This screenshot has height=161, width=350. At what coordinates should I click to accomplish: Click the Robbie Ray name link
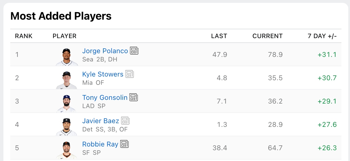pyautogui.click(x=100, y=144)
